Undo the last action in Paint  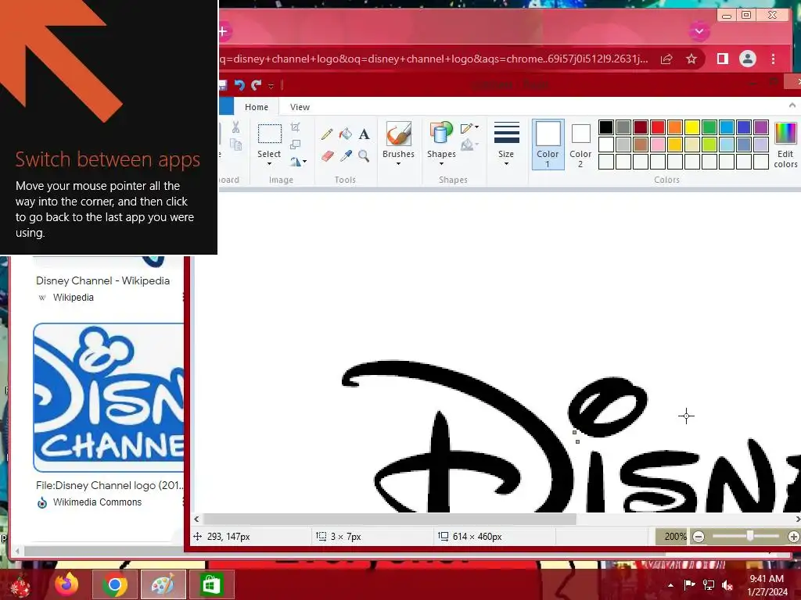(239, 85)
